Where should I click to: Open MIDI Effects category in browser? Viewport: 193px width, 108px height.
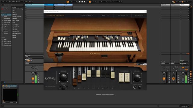[x=6, y=22]
